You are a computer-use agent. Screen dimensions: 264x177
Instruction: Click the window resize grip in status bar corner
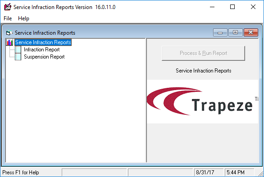pyautogui.click(x=261, y=173)
